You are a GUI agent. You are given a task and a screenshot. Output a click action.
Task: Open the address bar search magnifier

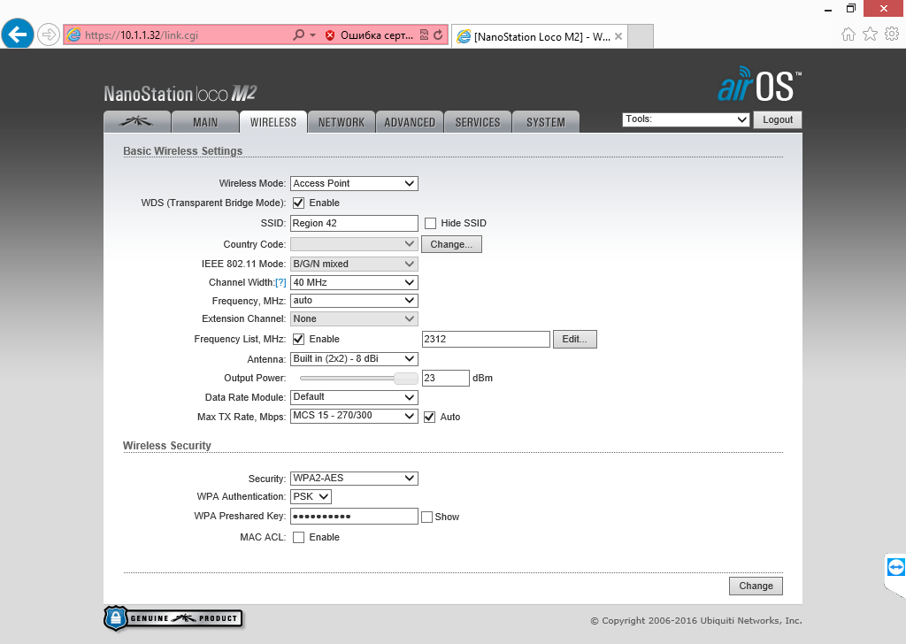298,34
